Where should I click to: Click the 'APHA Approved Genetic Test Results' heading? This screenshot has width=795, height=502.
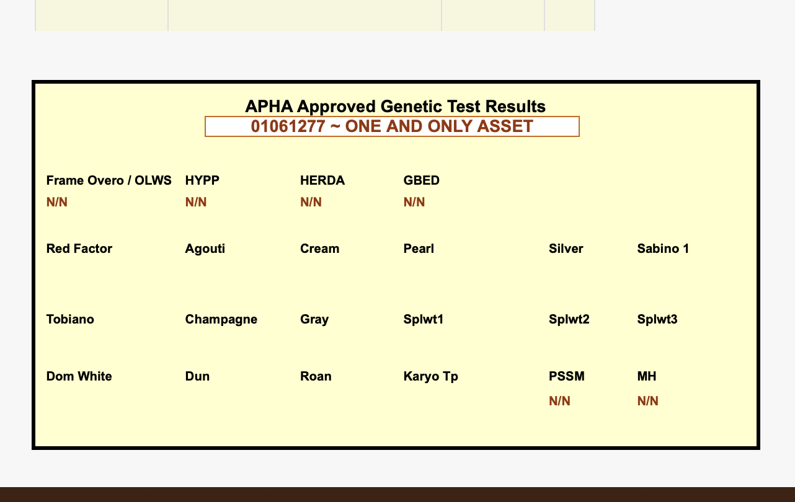pyautogui.click(x=396, y=106)
